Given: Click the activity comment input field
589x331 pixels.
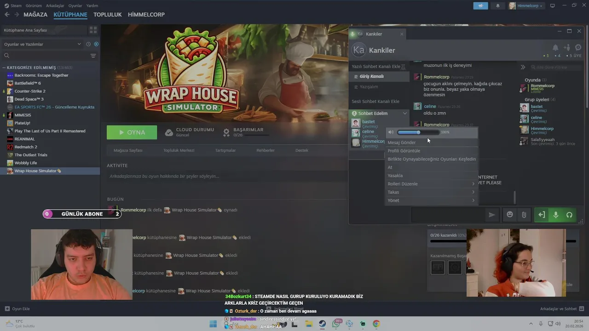Looking at the screenshot, I should point(228,176).
